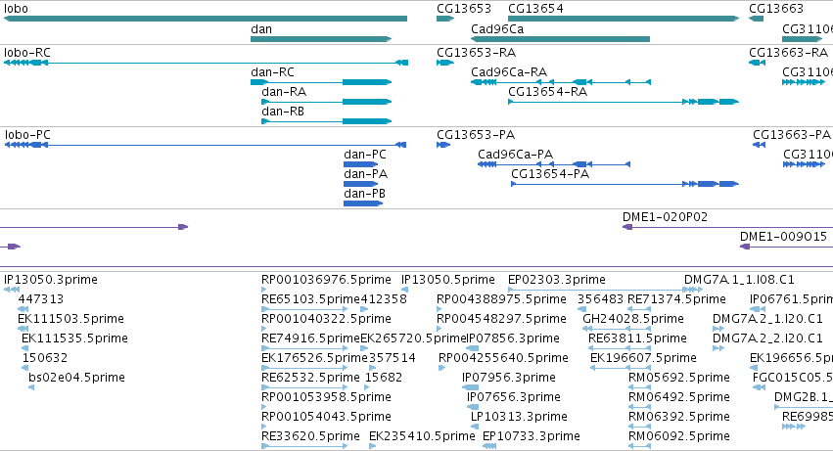Click the 356483 EST label
The width and height of the screenshot is (833, 451).
(600, 299)
